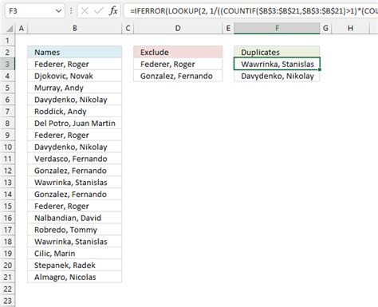The image size is (378, 307).
Task: Click cell B14 Gonzalez, Fernando
Action: pyautogui.click(x=75, y=194)
